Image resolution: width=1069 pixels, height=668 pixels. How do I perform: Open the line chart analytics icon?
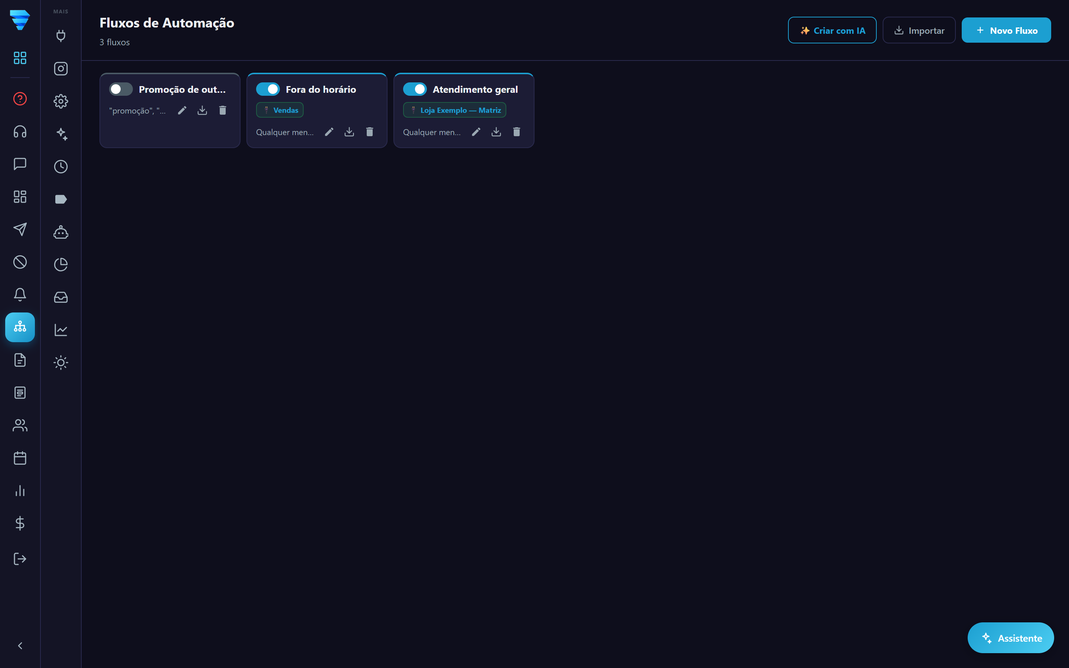(61, 330)
